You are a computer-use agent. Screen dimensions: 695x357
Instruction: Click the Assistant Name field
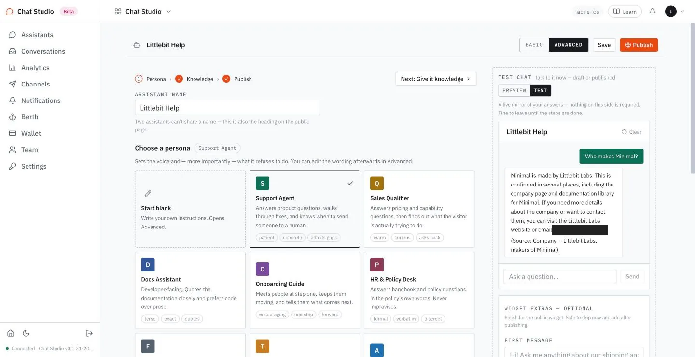[227, 108]
